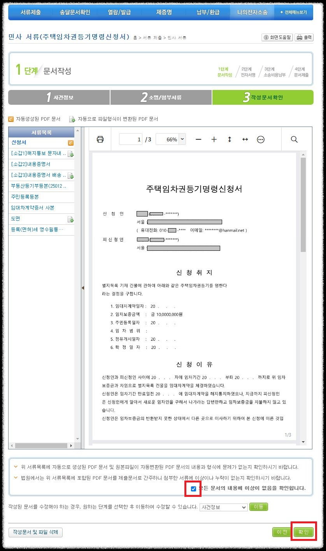326x551 pixels.
Task: Show the 전체메뉴보기 full menu
Action: tap(294, 12)
